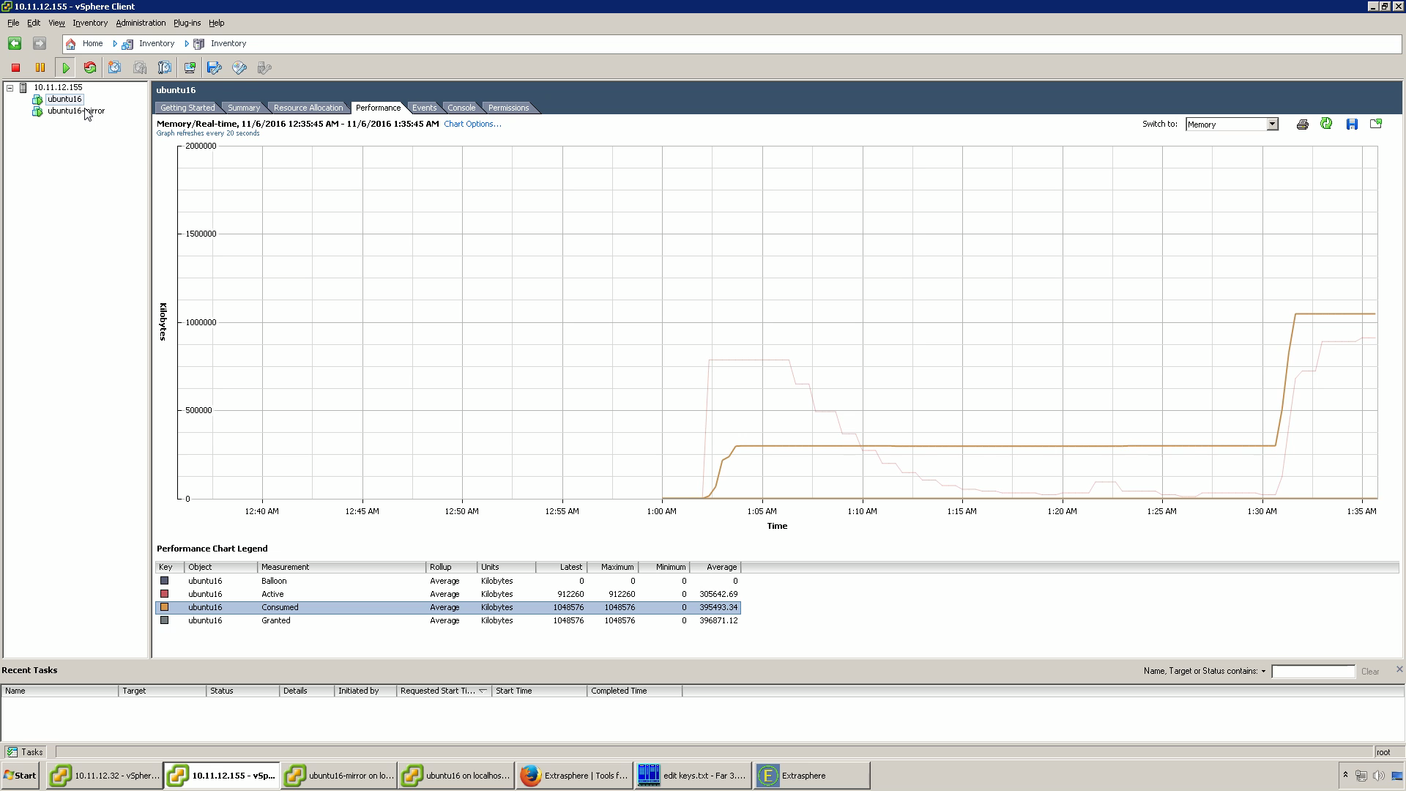Open the Switch to Memory dropdown

pyautogui.click(x=1272, y=125)
